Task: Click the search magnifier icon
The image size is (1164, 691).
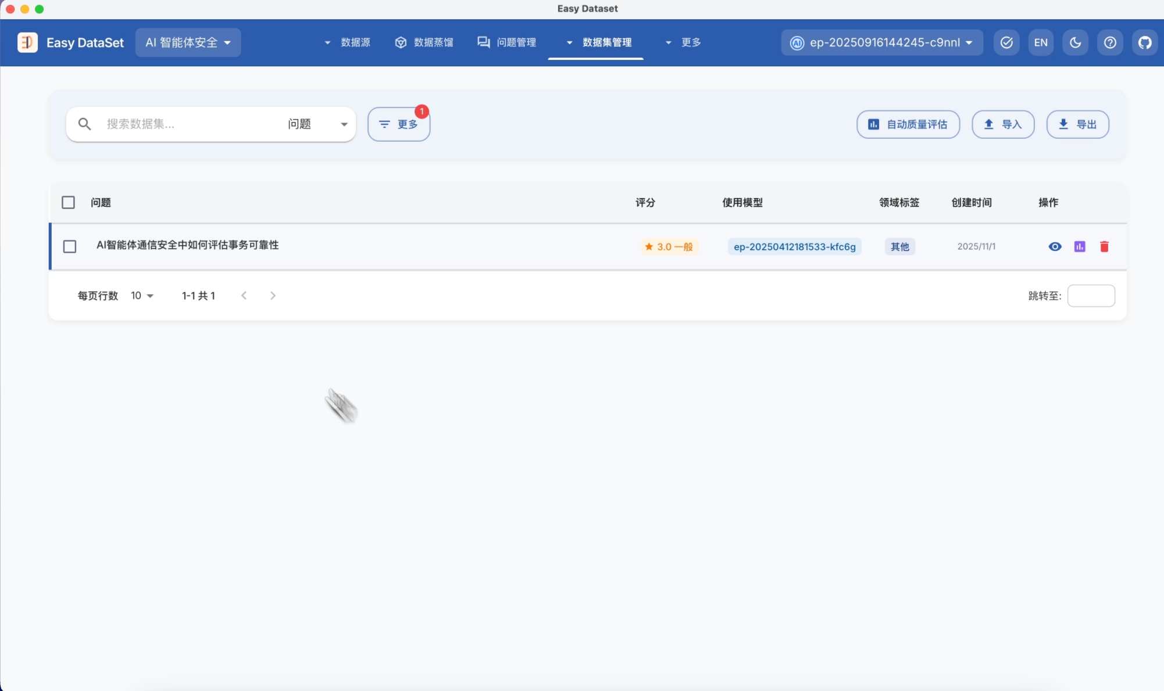Action: (x=85, y=124)
